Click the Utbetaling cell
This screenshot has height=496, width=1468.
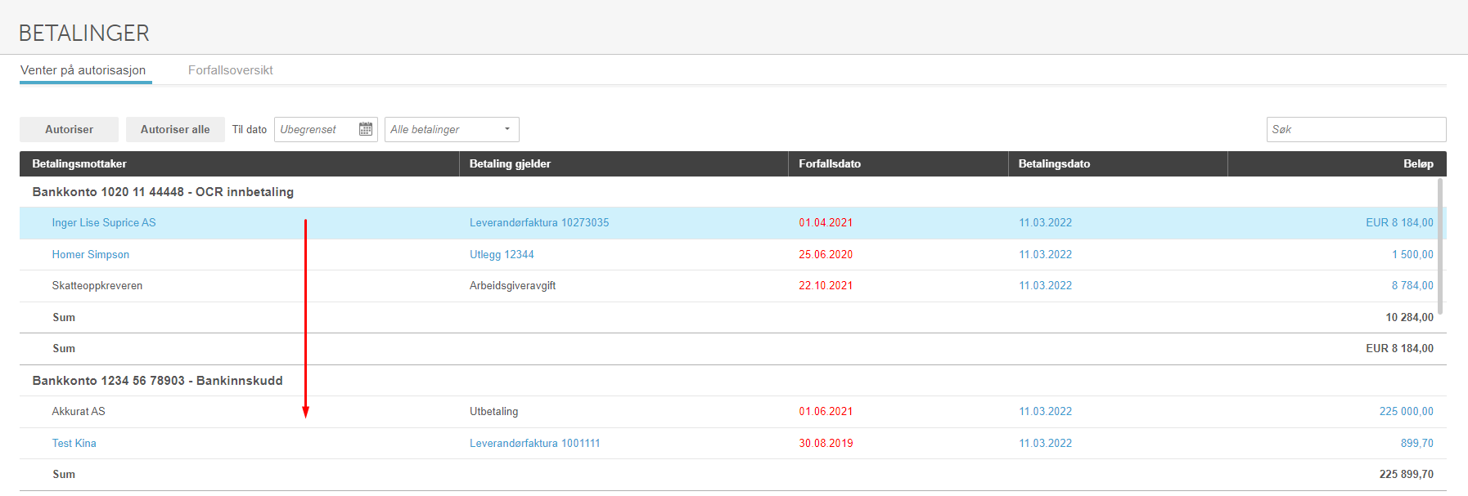tap(493, 411)
